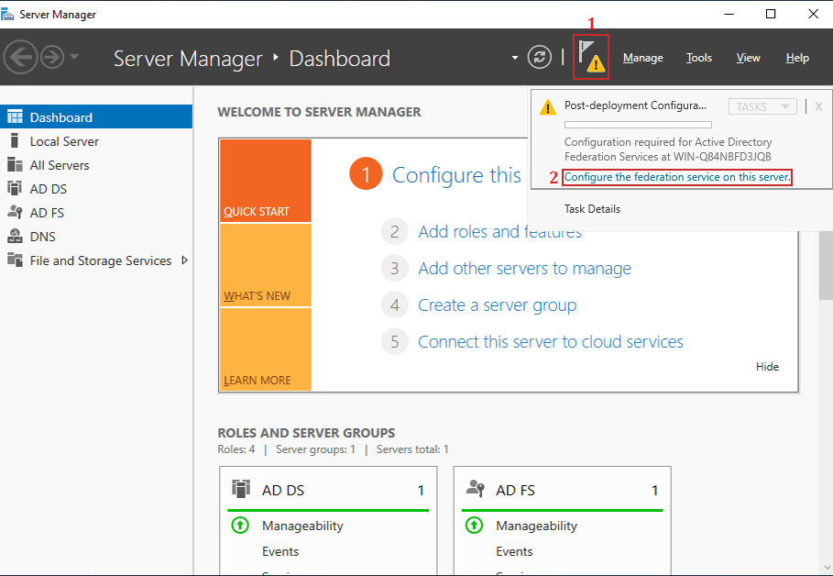Viewport: 833px width, 576px height.
Task: Click step number 1 orange circle
Action: coord(366,174)
